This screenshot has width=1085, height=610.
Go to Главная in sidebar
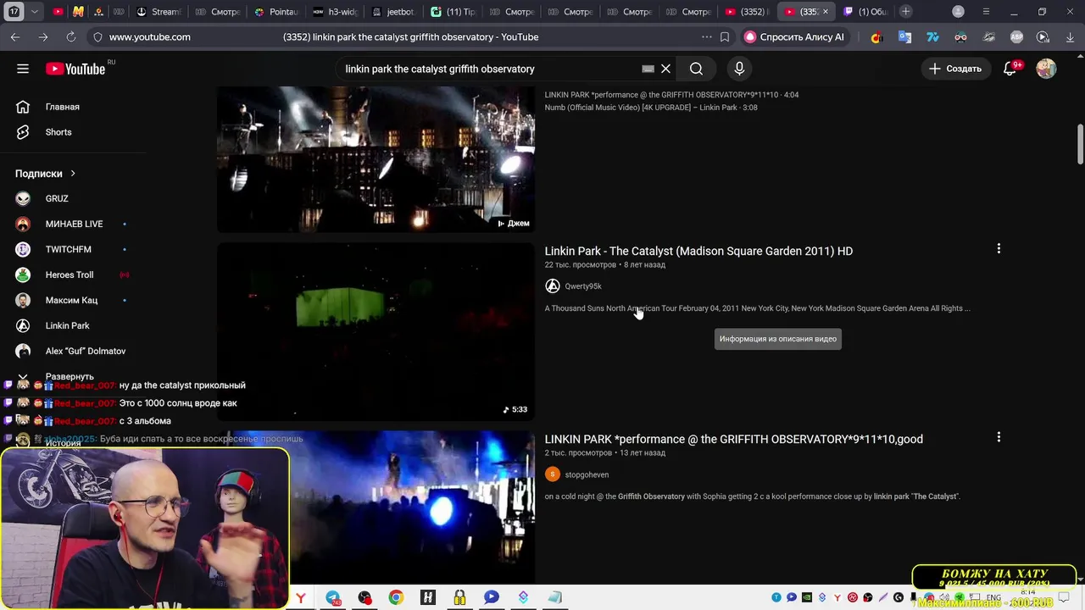pyautogui.click(x=63, y=107)
